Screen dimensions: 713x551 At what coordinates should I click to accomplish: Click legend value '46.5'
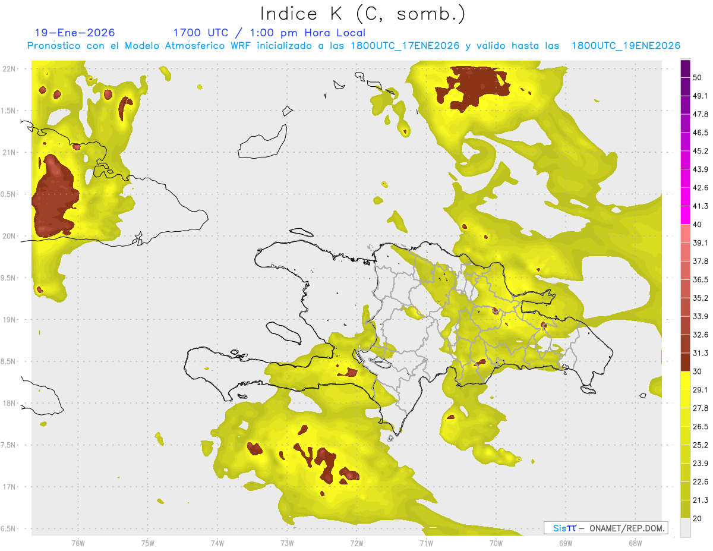pos(701,133)
